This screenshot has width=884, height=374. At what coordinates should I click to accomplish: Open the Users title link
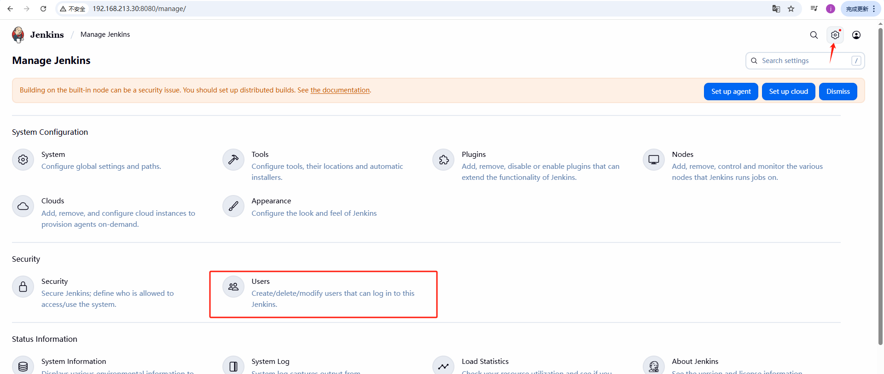tap(261, 282)
